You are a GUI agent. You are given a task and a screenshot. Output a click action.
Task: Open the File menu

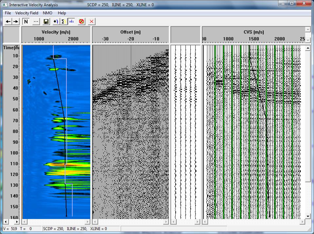point(8,13)
